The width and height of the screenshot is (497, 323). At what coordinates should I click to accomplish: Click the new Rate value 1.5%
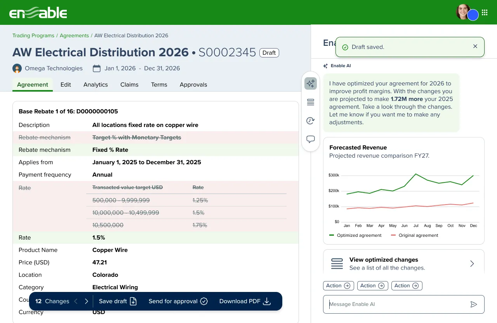click(99, 238)
